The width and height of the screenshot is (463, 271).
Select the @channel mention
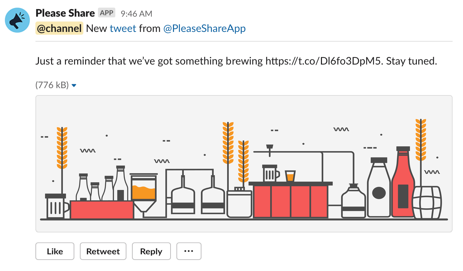pyautogui.click(x=59, y=28)
